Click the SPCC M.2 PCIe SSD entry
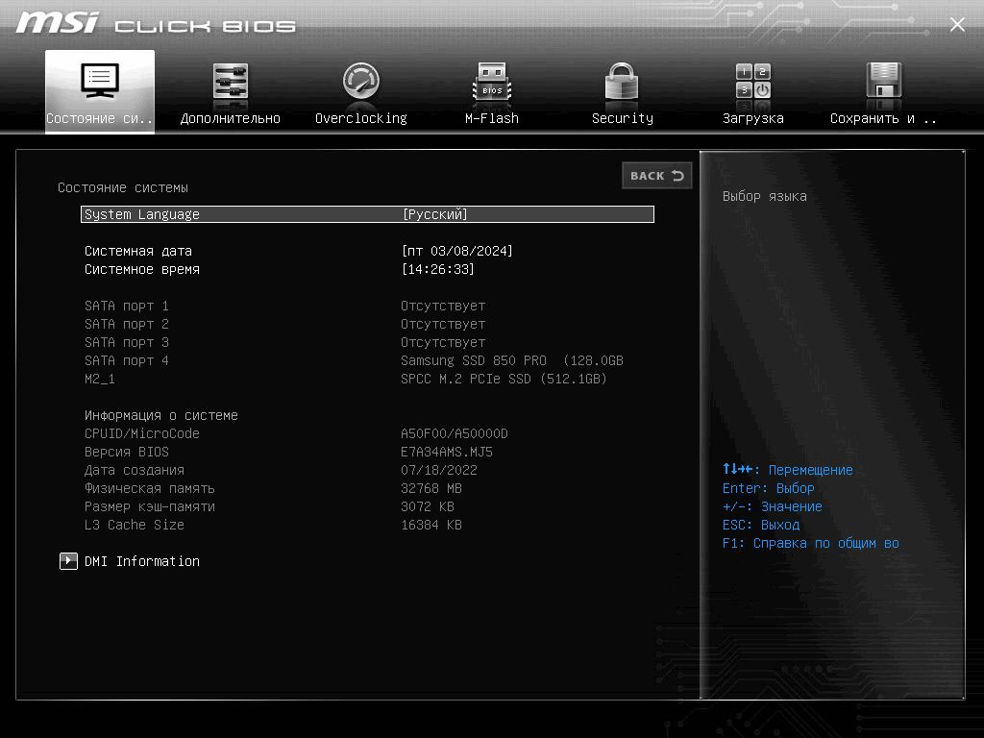Viewport: 984px width, 738px height. click(504, 379)
